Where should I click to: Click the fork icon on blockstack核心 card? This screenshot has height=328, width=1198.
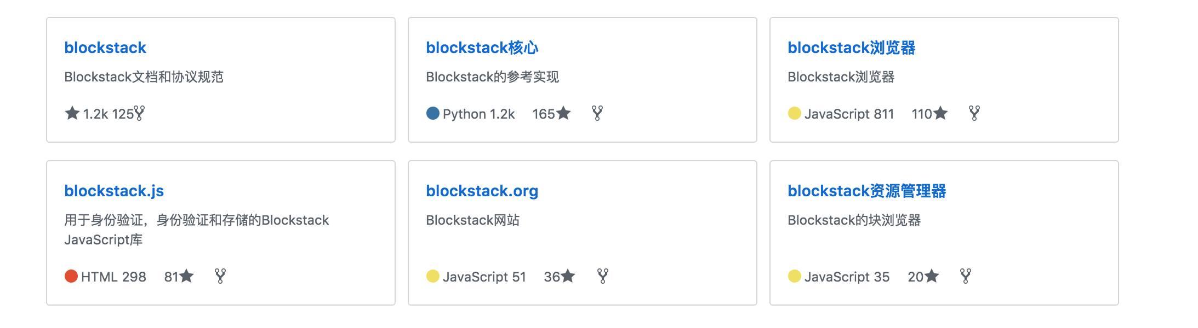pos(597,114)
